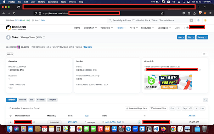The height and width of the screenshot is (134, 214).
Task: Open the Pocket save icon in toolbar
Action: coord(184,13)
